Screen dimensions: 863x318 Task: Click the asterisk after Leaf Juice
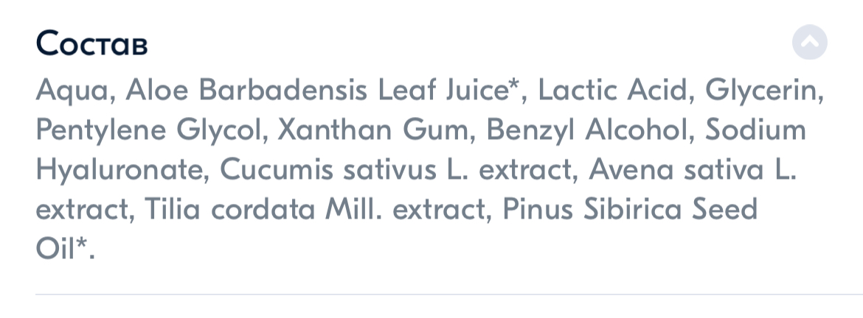tap(514, 87)
